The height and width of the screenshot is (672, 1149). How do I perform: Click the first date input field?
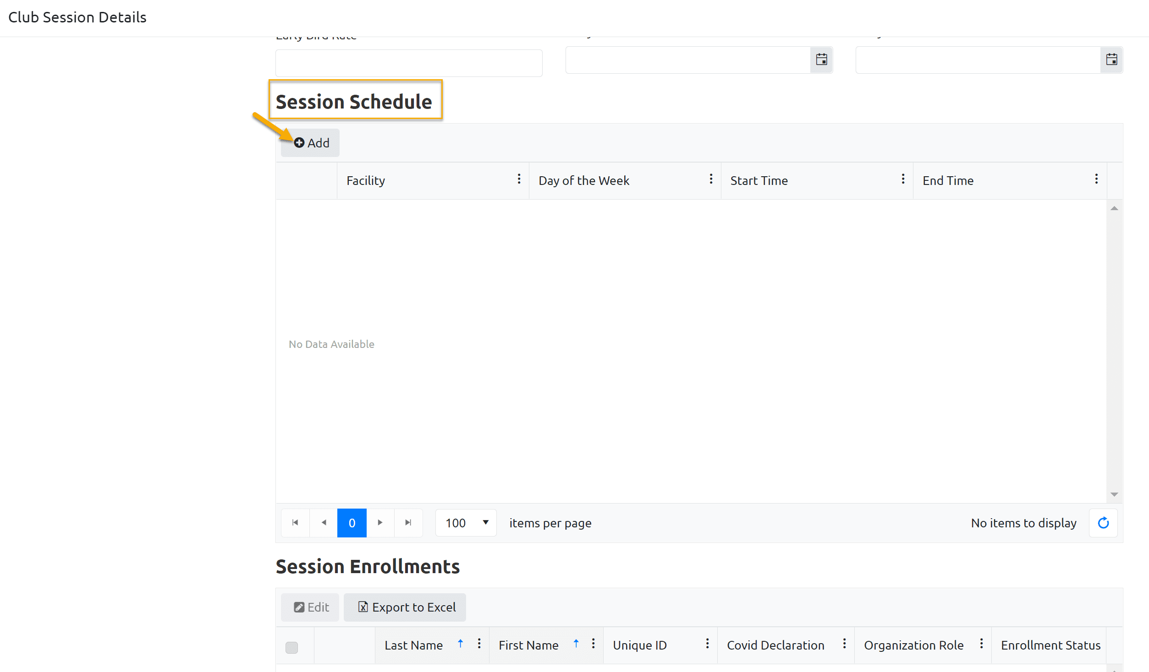pyautogui.click(x=688, y=60)
